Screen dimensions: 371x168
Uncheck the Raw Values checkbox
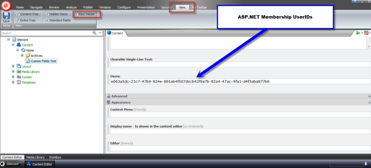click(x=76, y=14)
